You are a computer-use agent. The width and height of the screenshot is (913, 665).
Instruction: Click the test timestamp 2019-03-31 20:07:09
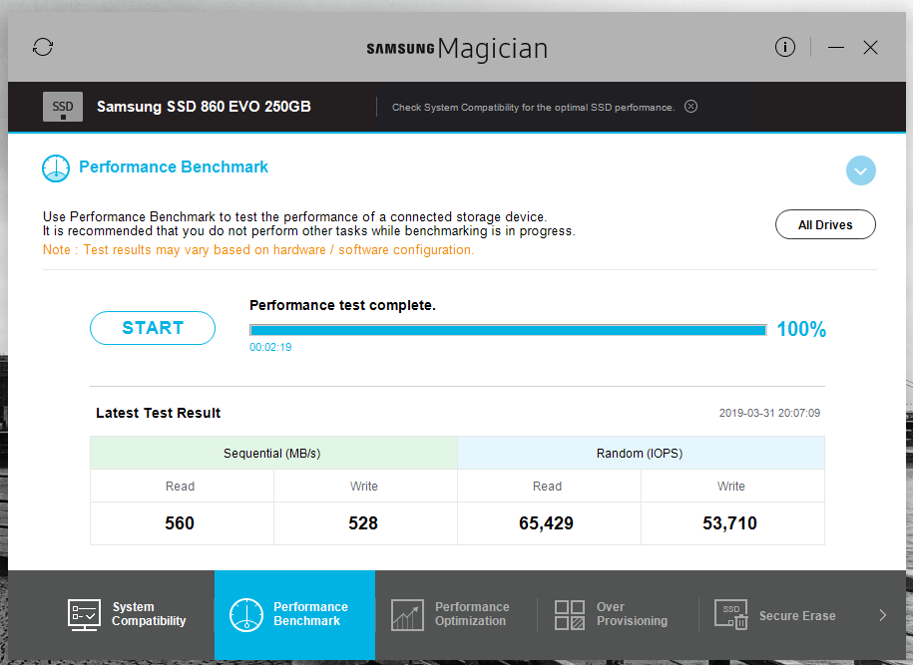pyautogui.click(x=769, y=413)
